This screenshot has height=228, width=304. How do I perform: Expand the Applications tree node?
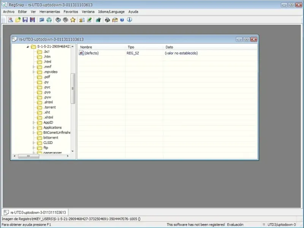click(33, 128)
